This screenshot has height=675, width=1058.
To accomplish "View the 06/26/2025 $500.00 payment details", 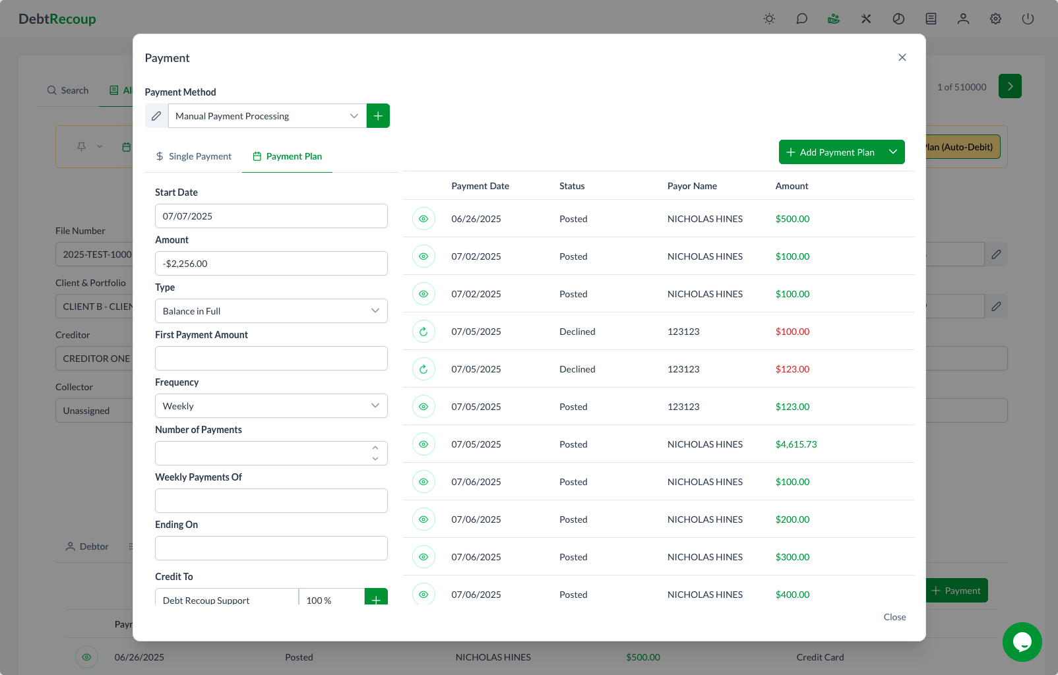I will (x=423, y=219).
